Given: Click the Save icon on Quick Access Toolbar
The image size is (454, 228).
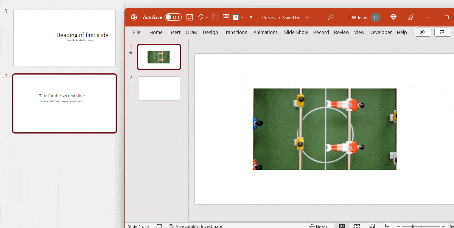Looking at the screenshot, I should click(x=189, y=17).
